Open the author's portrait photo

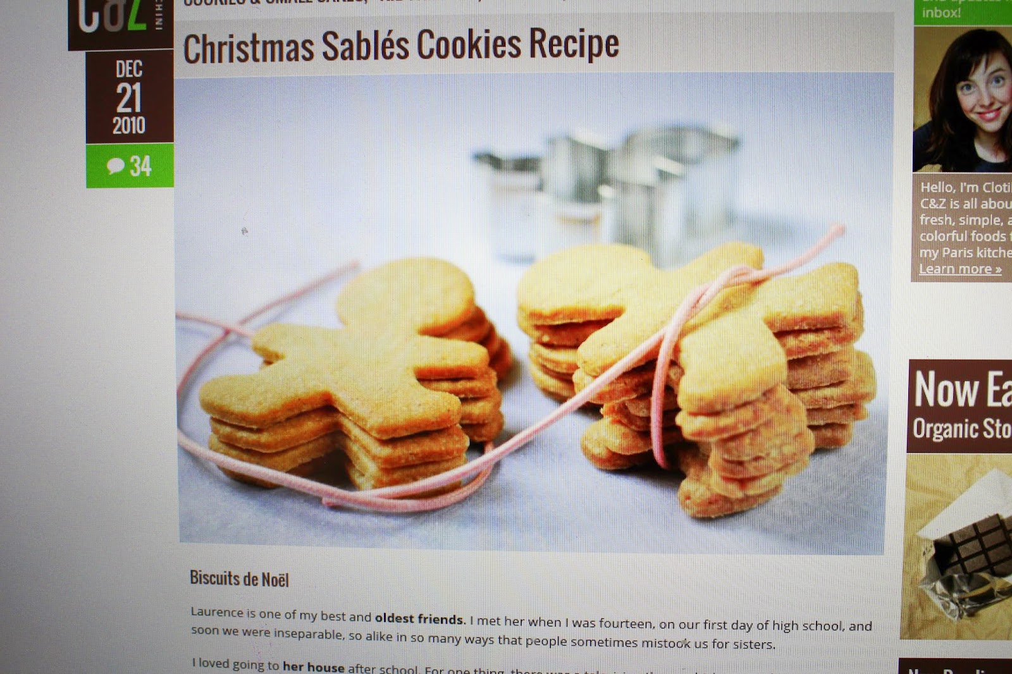pyautogui.click(x=962, y=99)
